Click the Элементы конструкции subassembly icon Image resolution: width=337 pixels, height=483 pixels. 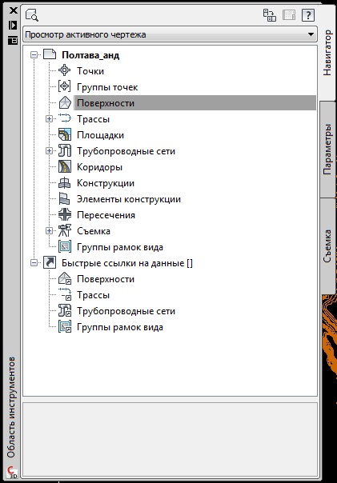point(65,198)
